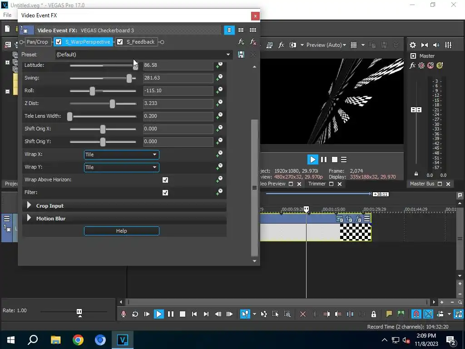Screen dimensions: 465x349
Task: Select the Selection Edit tool
Action: point(275,314)
